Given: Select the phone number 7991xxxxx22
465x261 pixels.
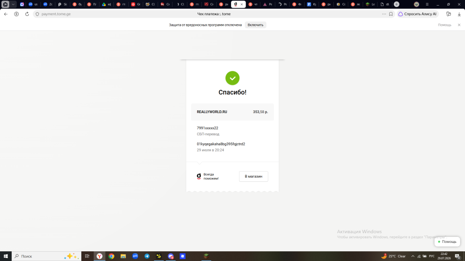Looking at the screenshot, I should click(207, 128).
